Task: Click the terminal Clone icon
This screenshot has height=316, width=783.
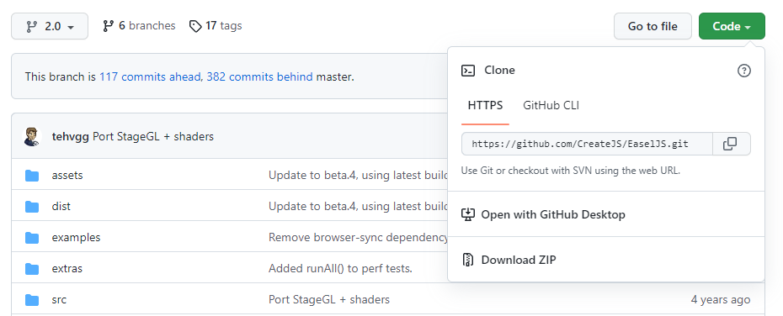Action: click(468, 71)
